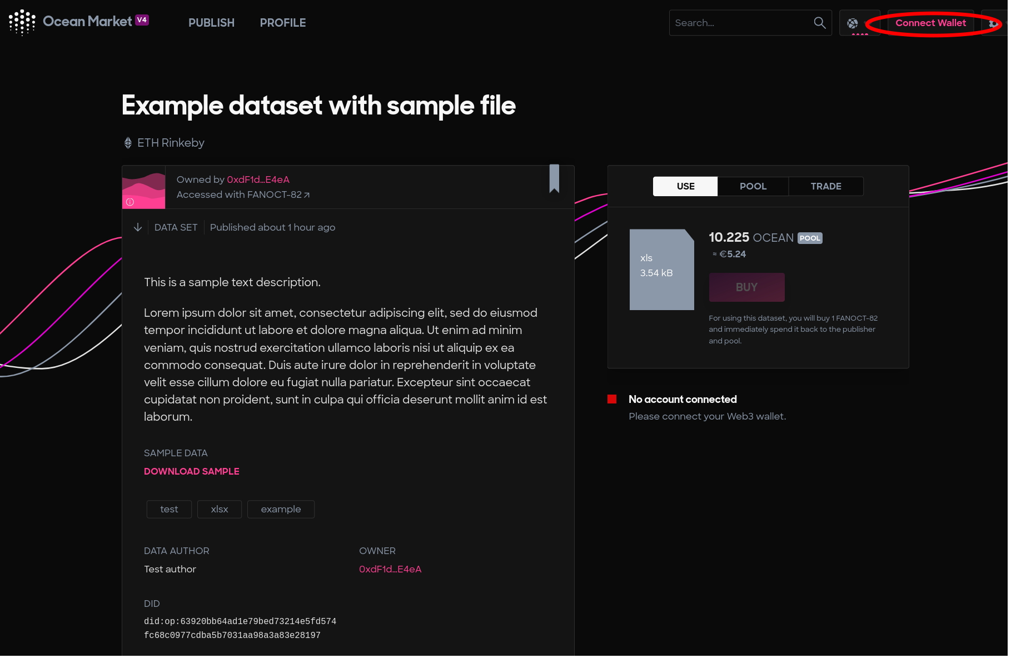Click the 'Test author' text
The width and height of the screenshot is (1011, 658).
click(171, 570)
